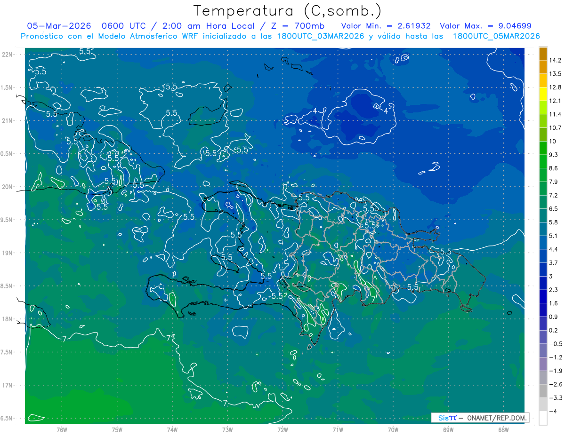The width and height of the screenshot is (565, 436).
Task: Click the '73W' longitude label
Action: [227, 430]
